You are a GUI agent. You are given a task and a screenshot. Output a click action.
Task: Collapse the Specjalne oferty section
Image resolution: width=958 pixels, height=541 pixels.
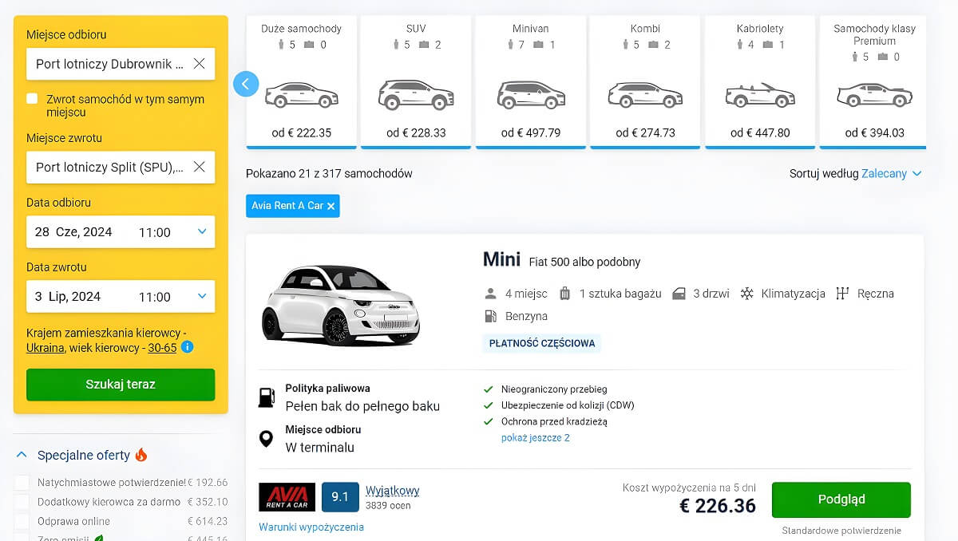22,455
